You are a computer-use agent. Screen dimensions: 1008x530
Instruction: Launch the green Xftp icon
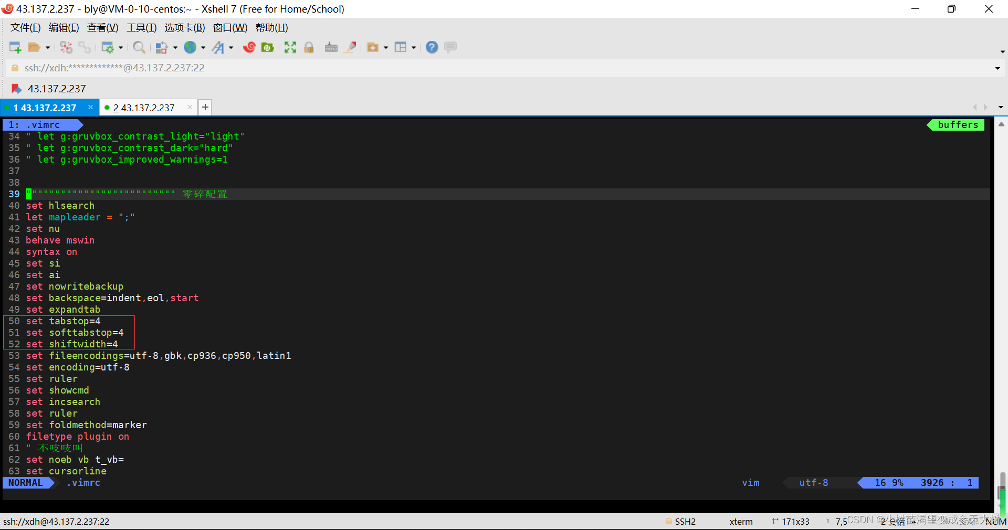coord(268,47)
